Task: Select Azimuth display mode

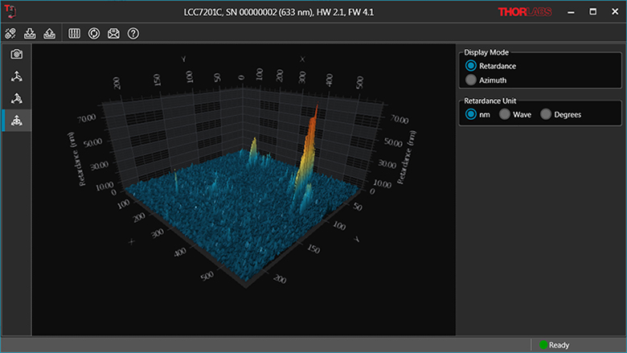Action: (472, 80)
